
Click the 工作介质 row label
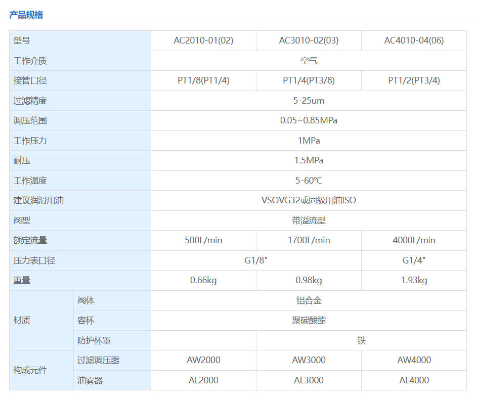point(30,61)
